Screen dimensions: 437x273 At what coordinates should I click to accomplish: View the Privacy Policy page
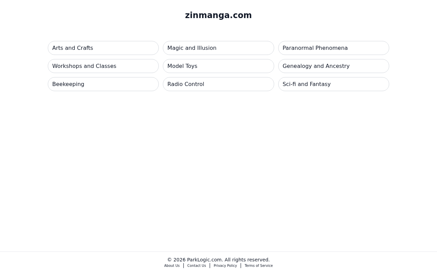click(225, 266)
